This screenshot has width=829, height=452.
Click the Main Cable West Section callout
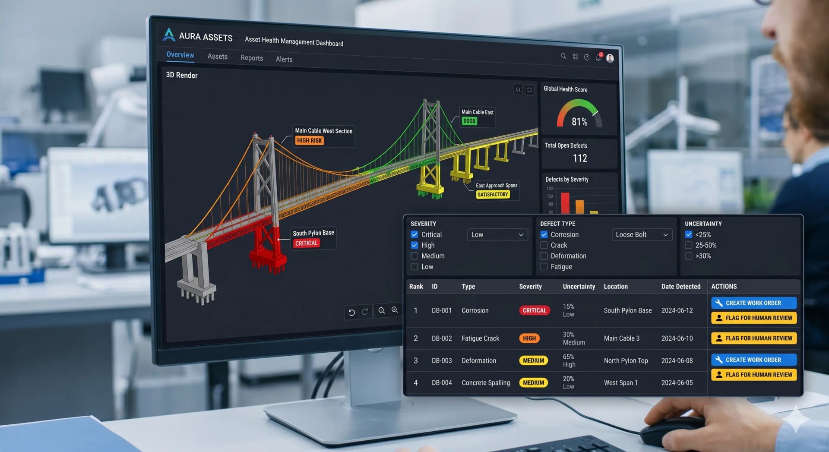pyautogui.click(x=323, y=136)
